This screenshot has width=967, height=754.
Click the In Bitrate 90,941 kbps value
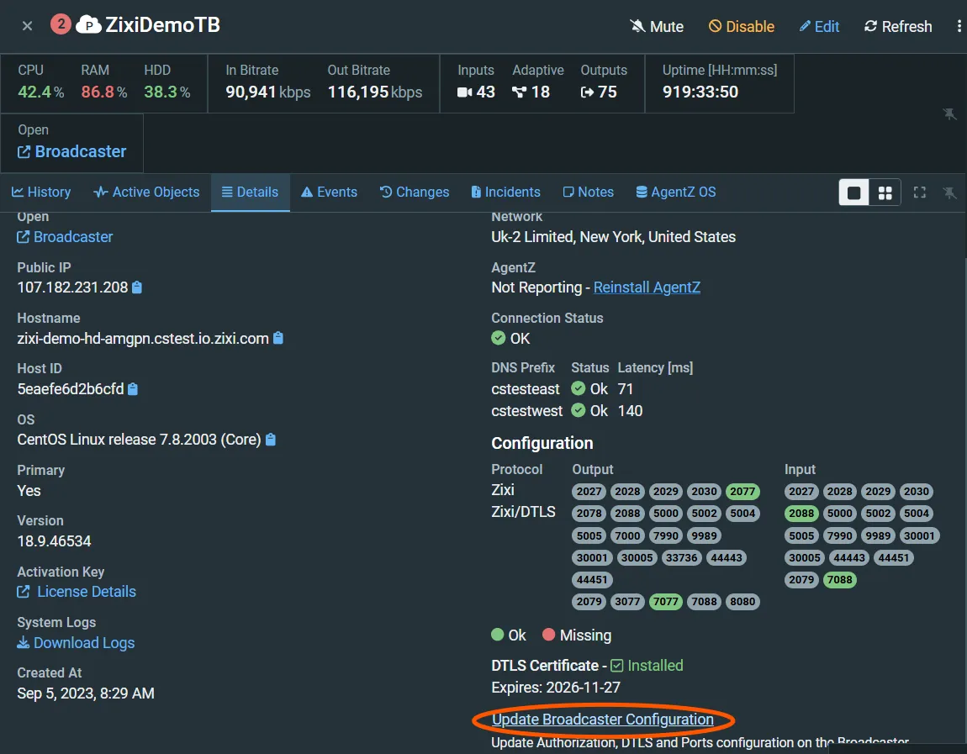[x=267, y=92]
